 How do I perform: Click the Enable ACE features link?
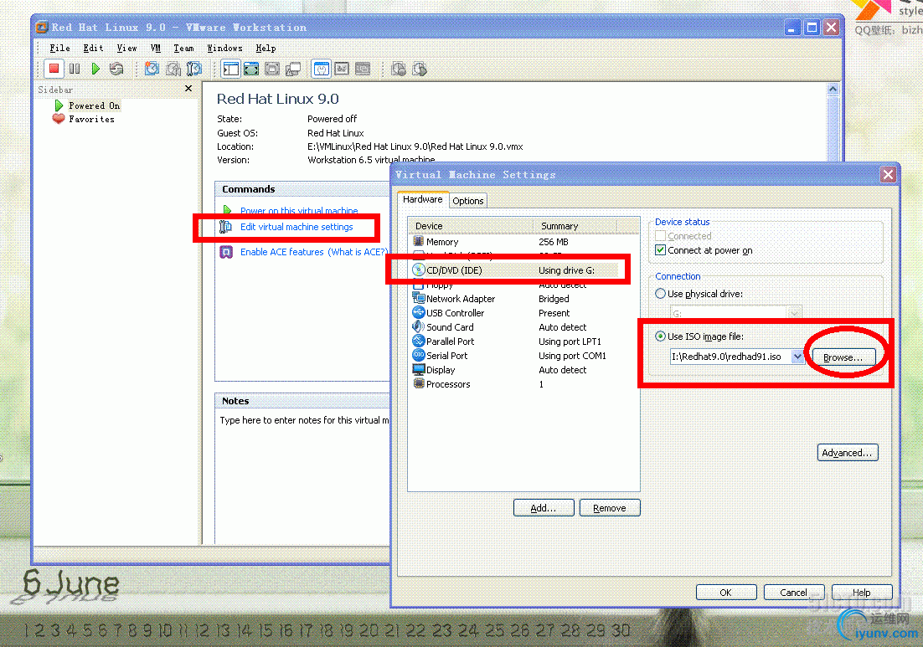[x=282, y=252]
